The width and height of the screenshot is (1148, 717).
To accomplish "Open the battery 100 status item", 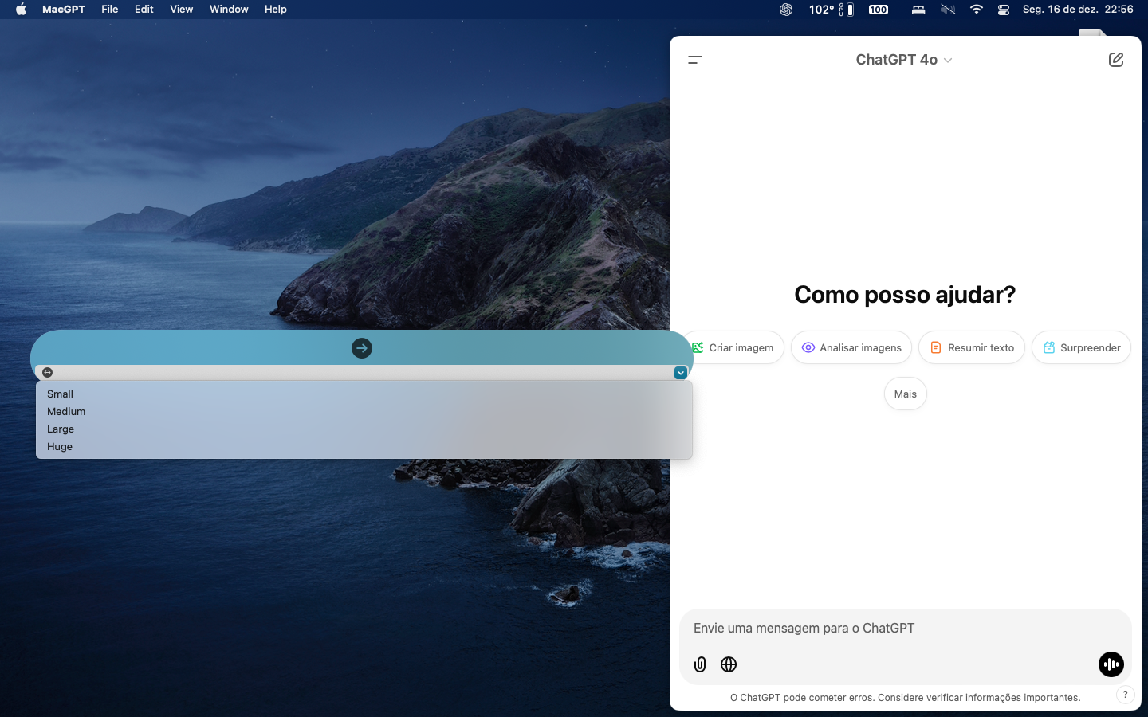I will (879, 10).
